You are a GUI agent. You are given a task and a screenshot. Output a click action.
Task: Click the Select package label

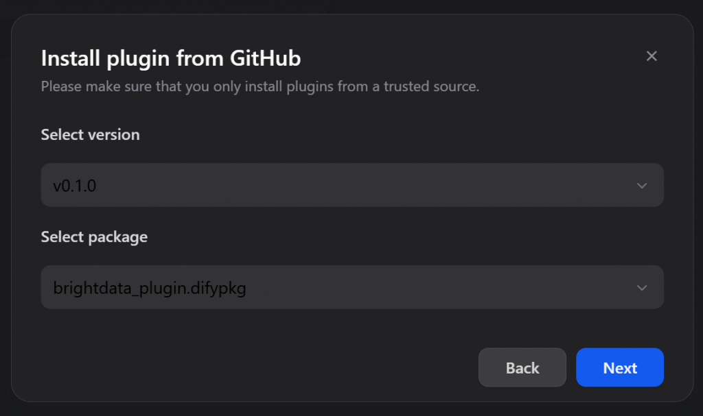94,236
